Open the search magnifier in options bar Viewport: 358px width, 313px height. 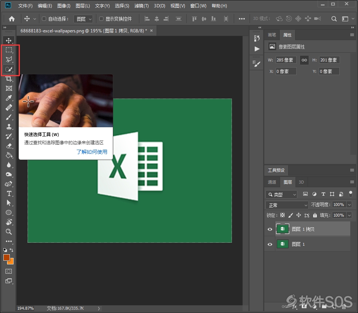(x=334, y=19)
